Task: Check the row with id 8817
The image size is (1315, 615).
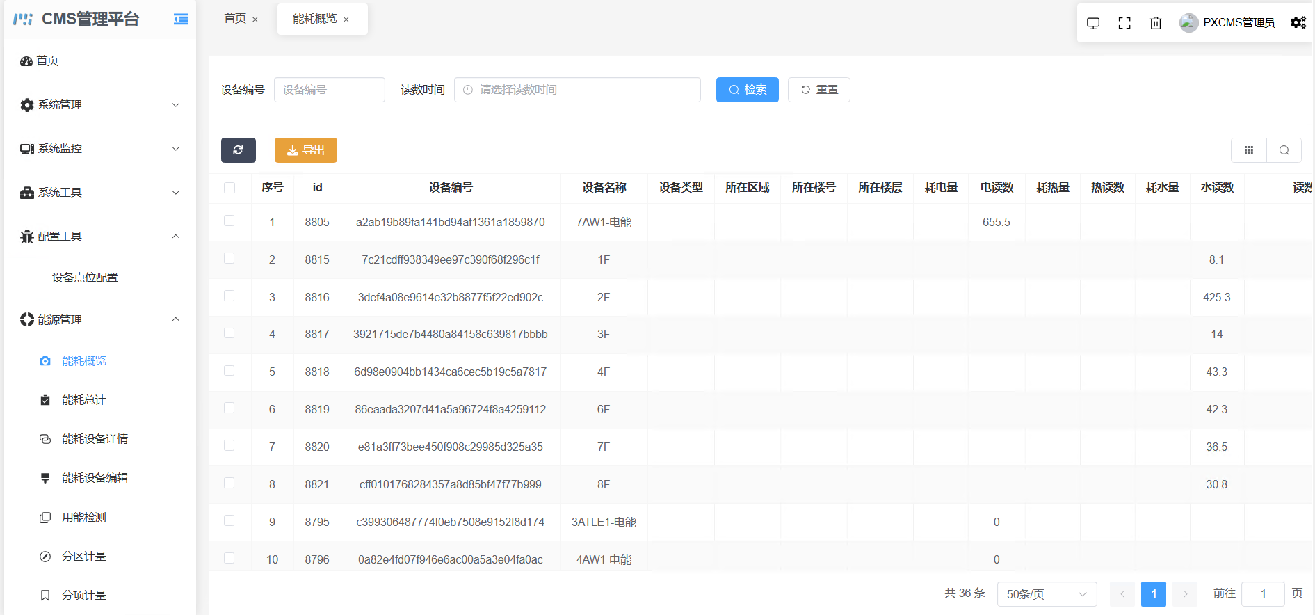Action: [x=229, y=333]
